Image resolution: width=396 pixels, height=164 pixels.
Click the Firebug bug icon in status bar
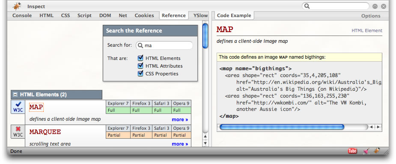(377, 151)
